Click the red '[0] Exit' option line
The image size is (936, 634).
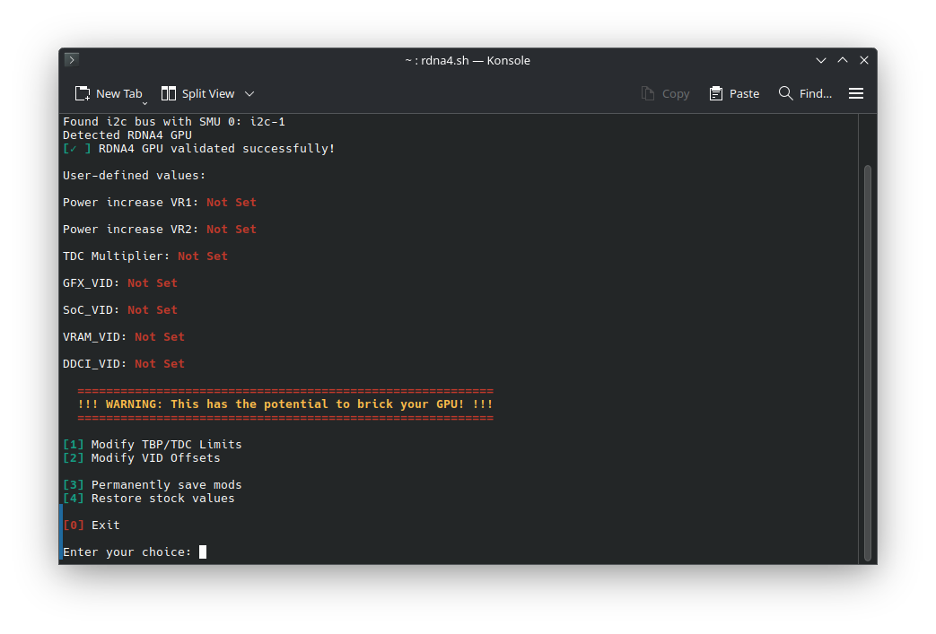click(92, 525)
